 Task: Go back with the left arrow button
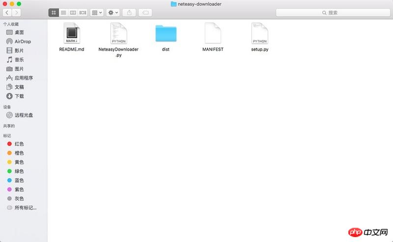[7, 13]
